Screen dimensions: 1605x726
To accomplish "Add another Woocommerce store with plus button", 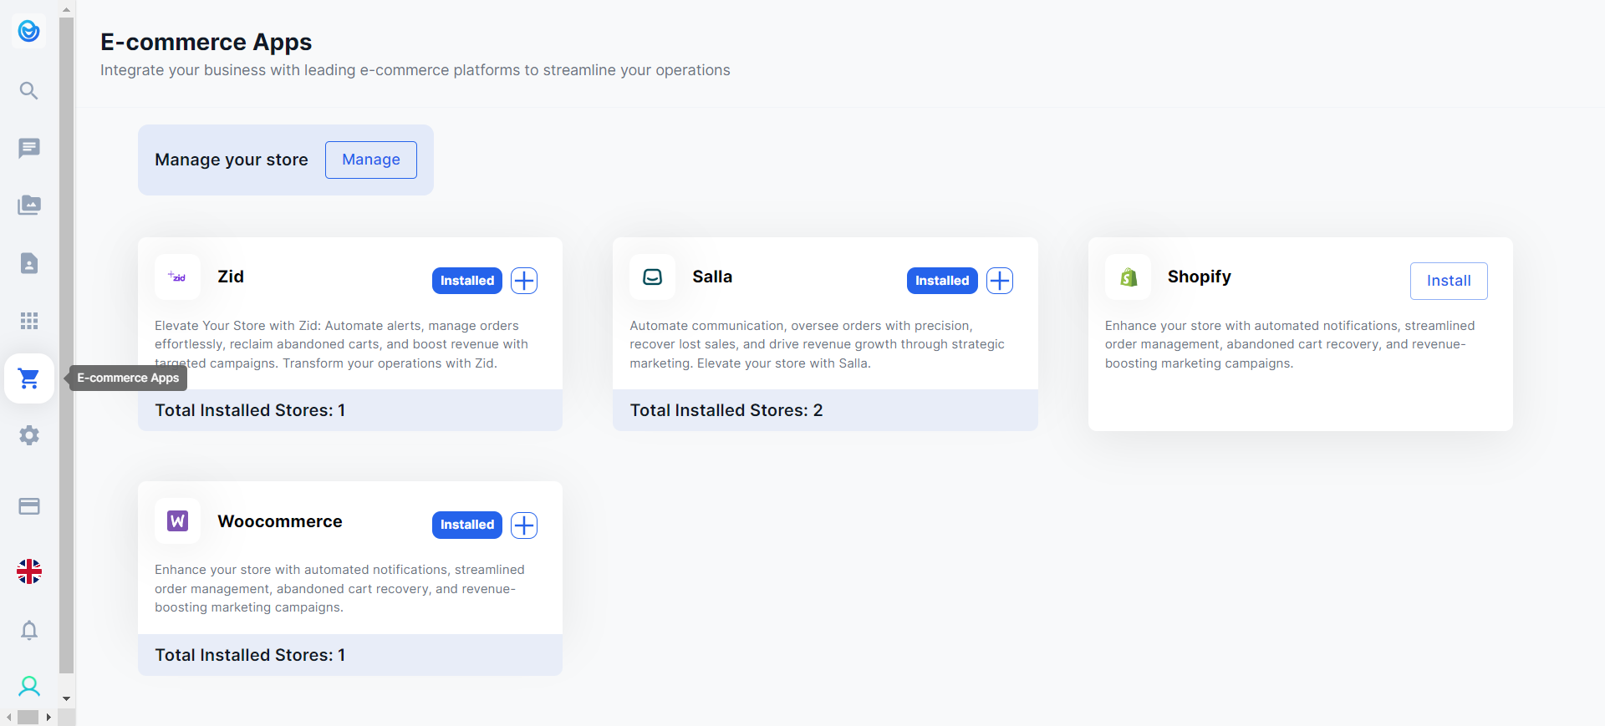I will [x=524, y=525].
